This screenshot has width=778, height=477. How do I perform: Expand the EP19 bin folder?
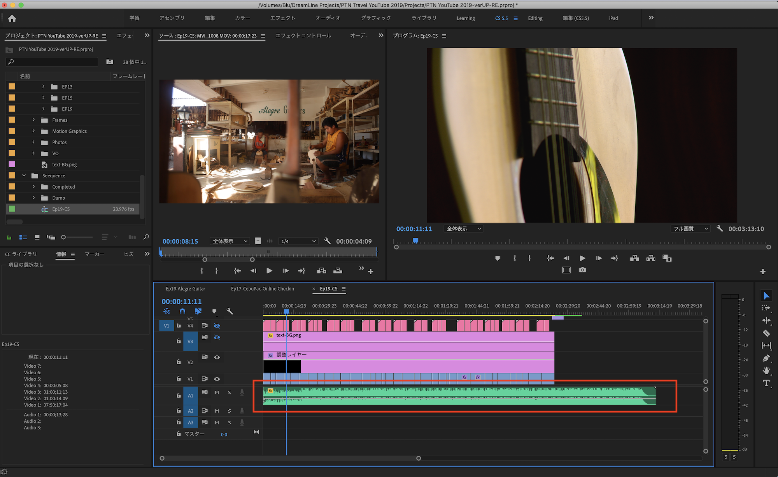(x=43, y=109)
